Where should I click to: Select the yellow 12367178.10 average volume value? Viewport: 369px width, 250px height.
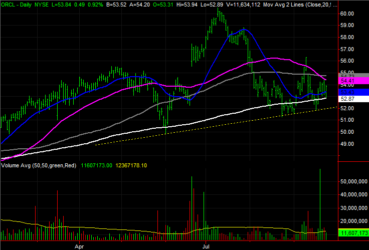coord(131,165)
